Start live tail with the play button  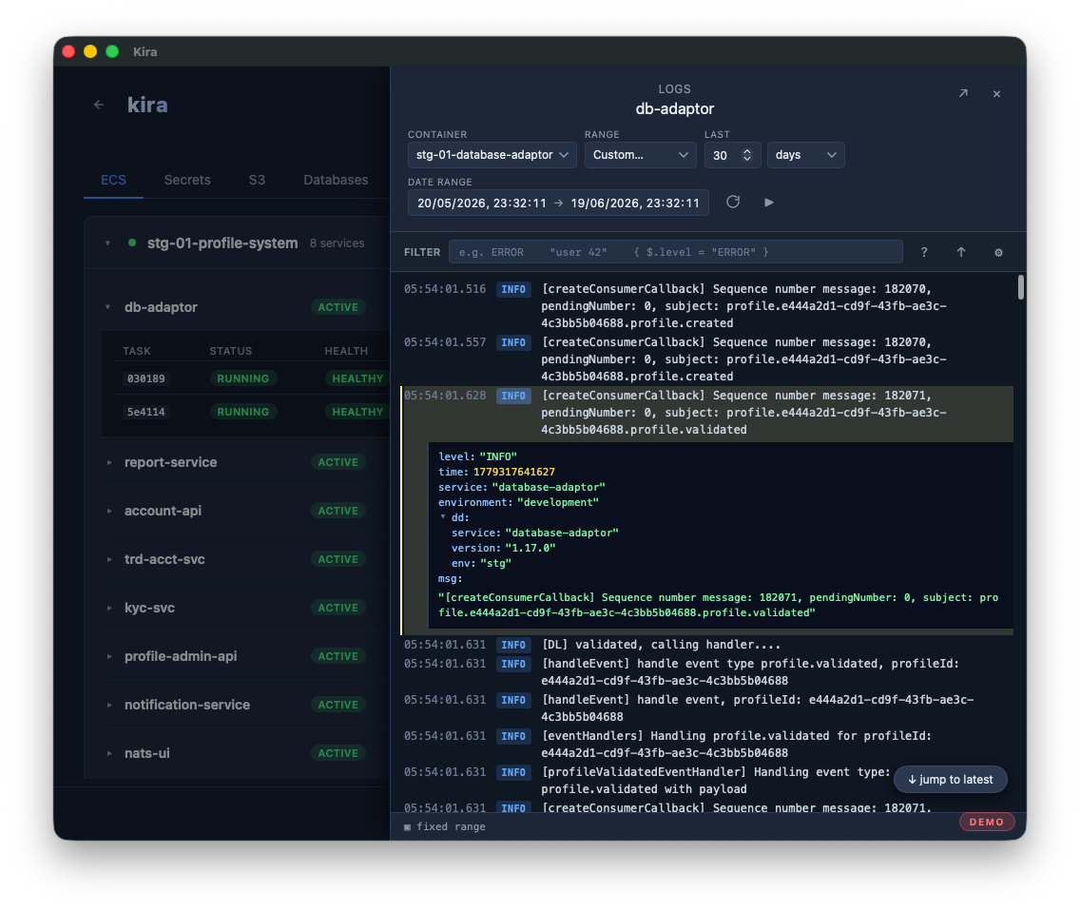[769, 202]
